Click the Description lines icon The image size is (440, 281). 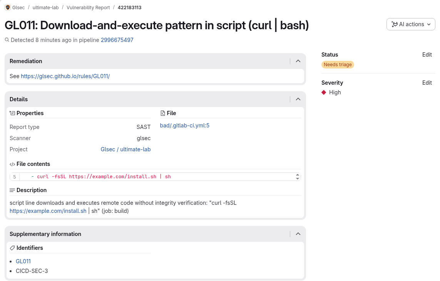[12, 190]
